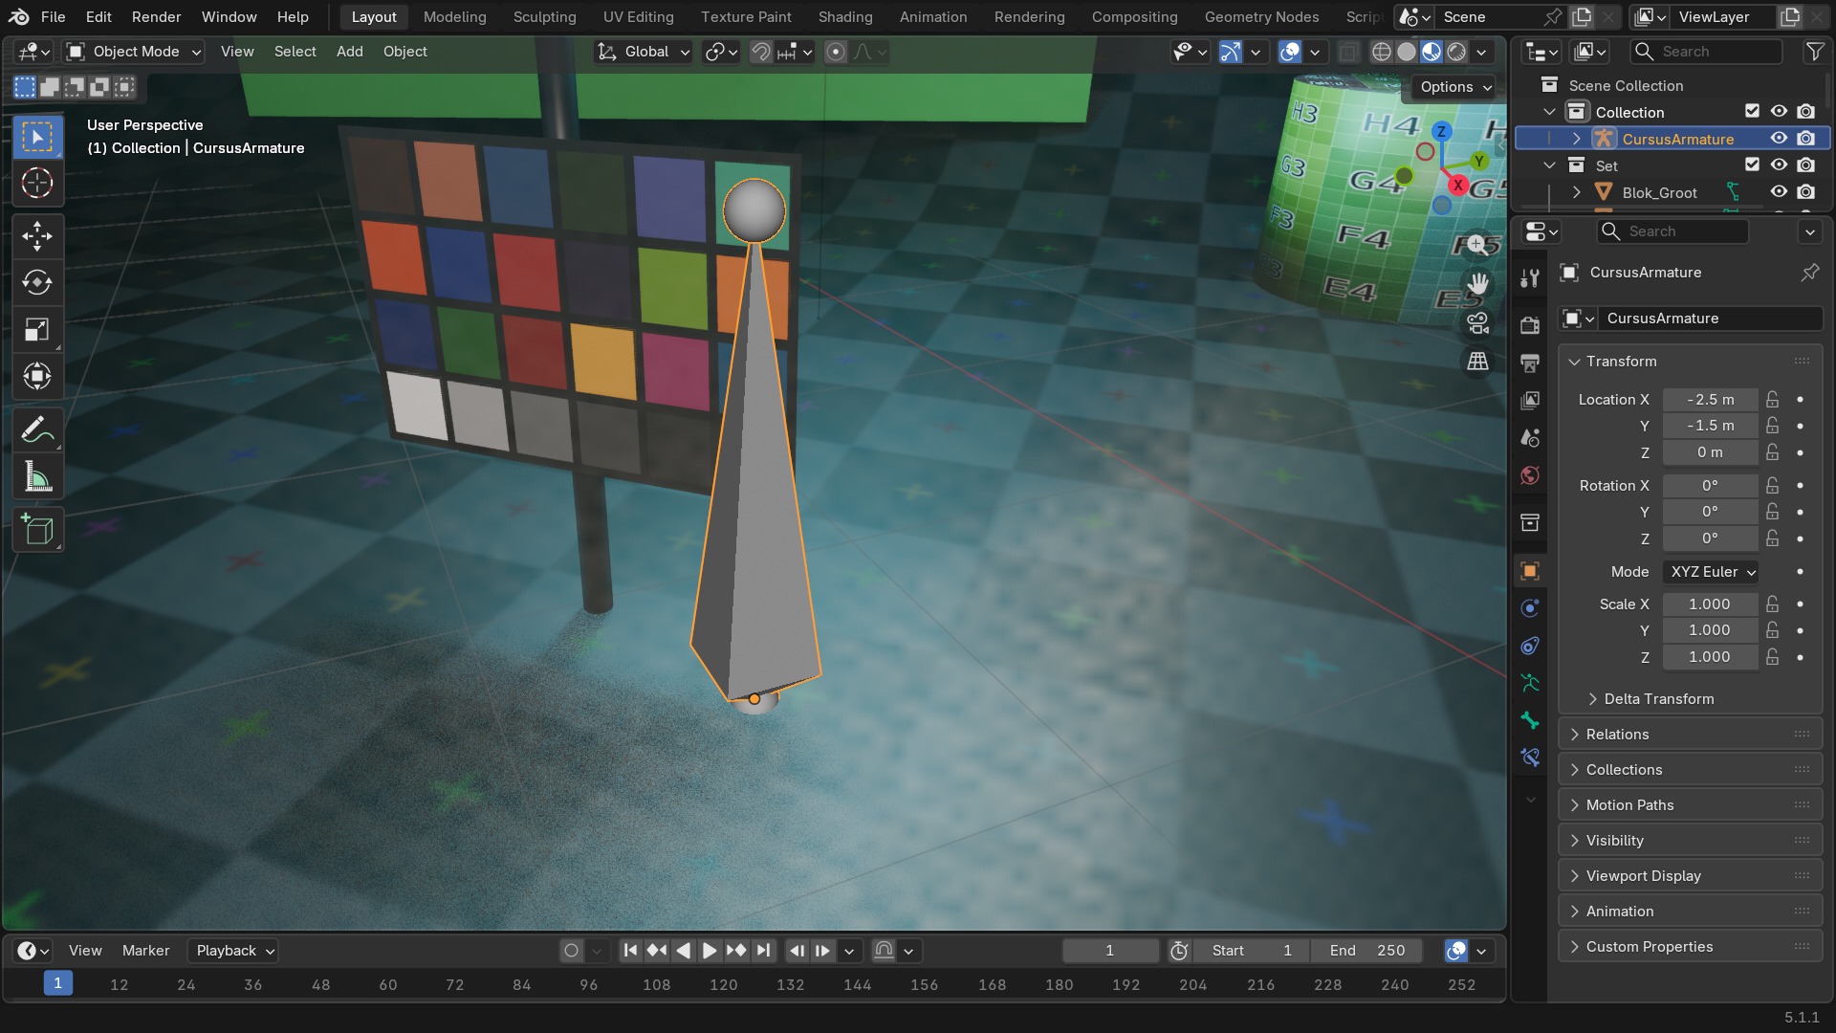Select the Cursor tool in the toolbar

(37, 183)
